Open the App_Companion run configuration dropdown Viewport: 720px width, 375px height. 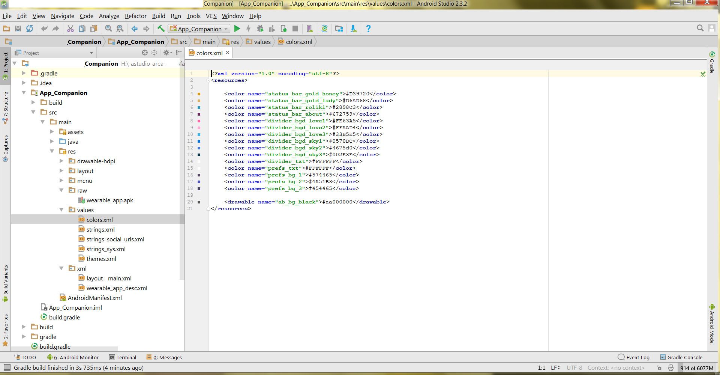coord(199,29)
